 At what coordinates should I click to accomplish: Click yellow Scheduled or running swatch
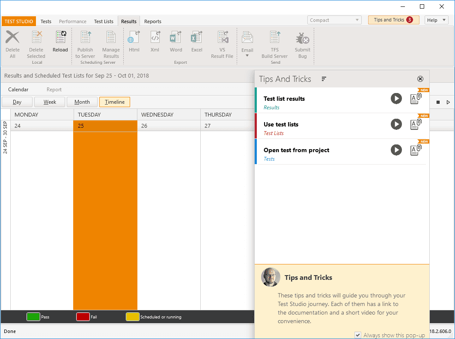pyautogui.click(x=133, y=317)
